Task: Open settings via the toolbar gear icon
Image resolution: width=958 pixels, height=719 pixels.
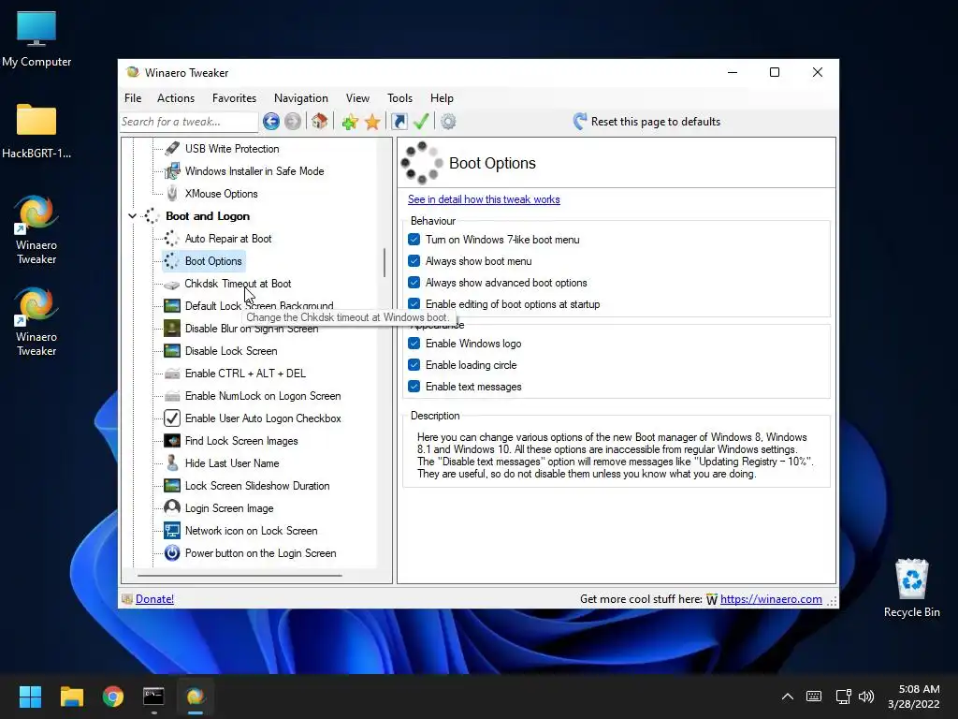Action: (448, 122)
